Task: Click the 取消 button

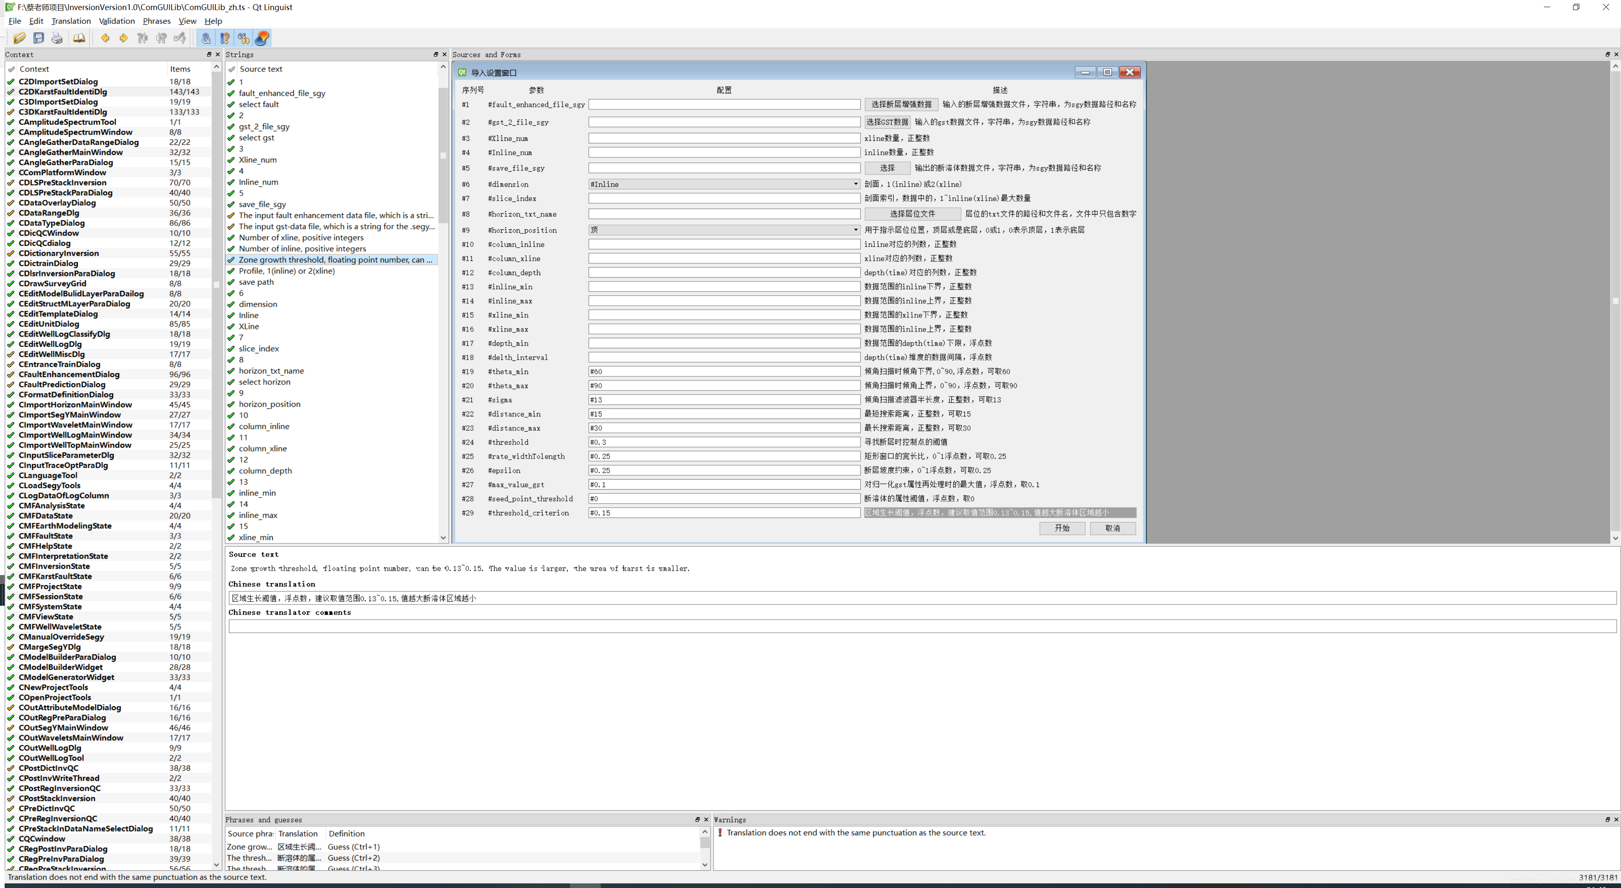Action: (x=1113, y=528)
